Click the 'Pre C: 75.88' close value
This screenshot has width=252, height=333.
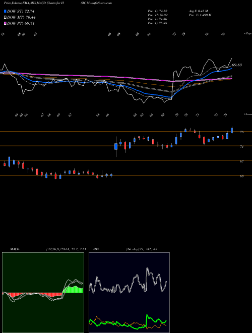158,23
